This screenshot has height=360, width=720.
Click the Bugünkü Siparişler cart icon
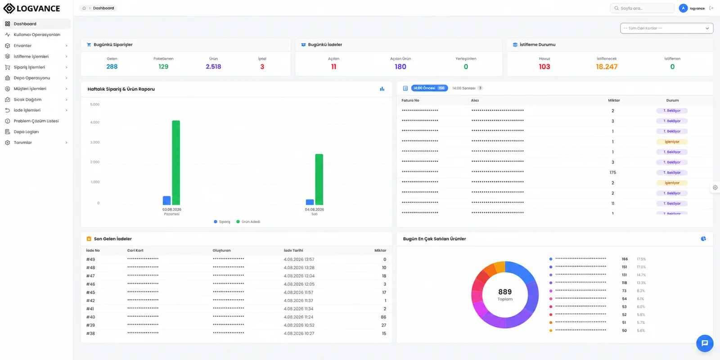(x=89, y=45)
